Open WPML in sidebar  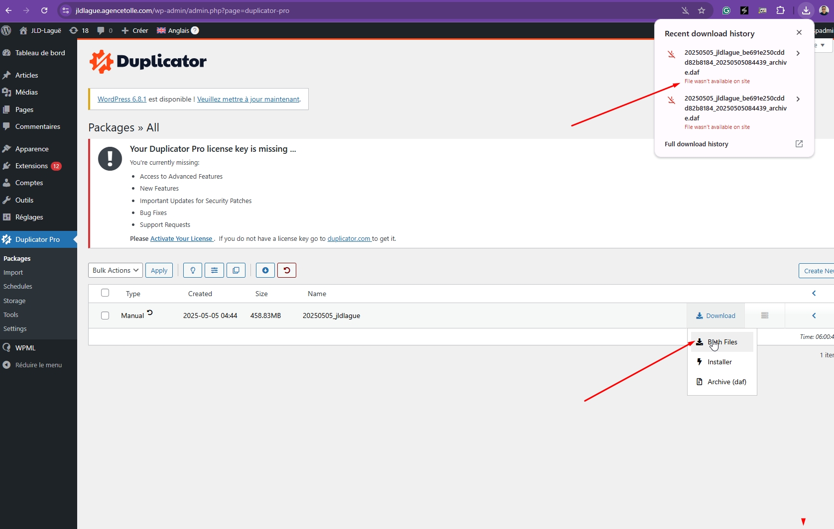coord(38,348)
